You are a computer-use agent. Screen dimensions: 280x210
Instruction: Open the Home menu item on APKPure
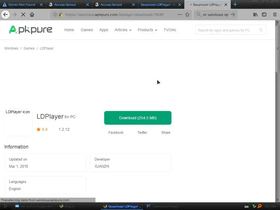[x=69, y=30]
